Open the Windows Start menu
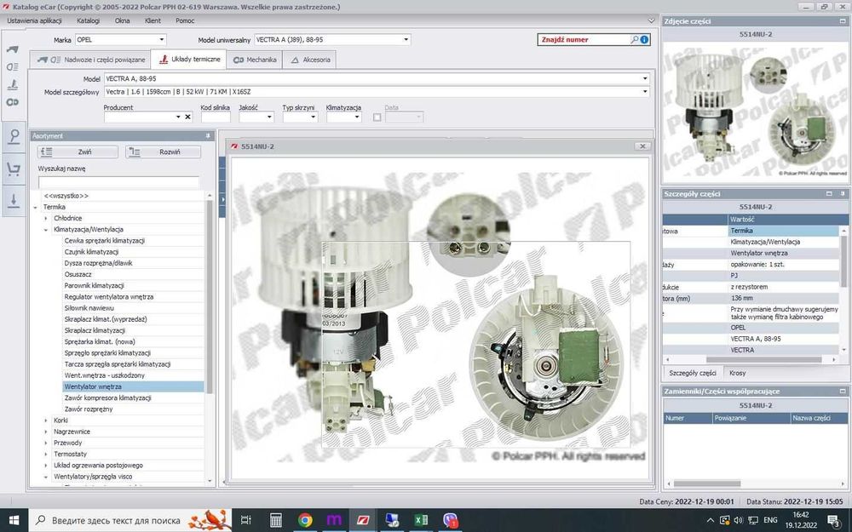This screenshot has width=852, height=532. click(14, 520)
